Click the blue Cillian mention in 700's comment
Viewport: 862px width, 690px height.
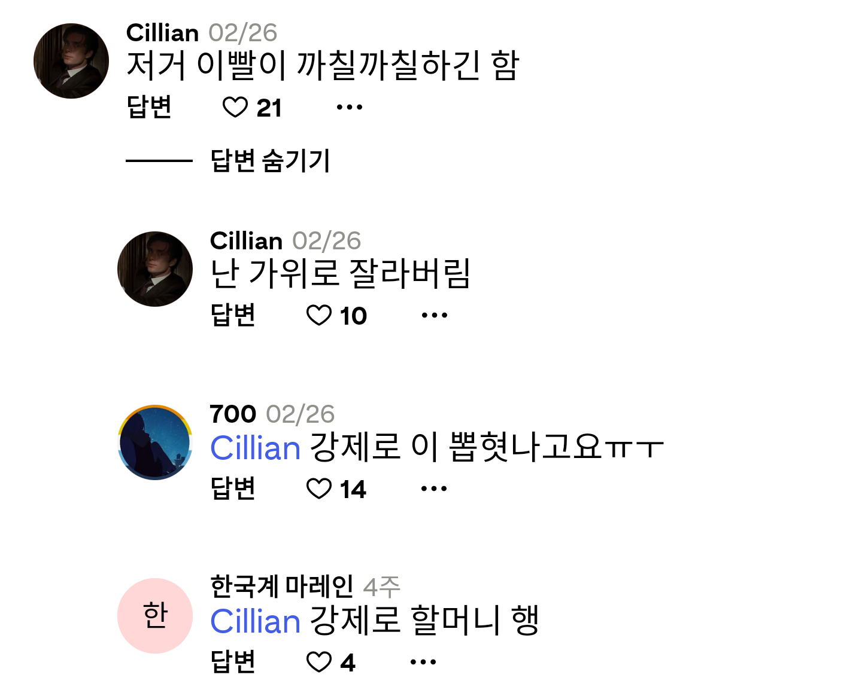(x=256, y=448)
